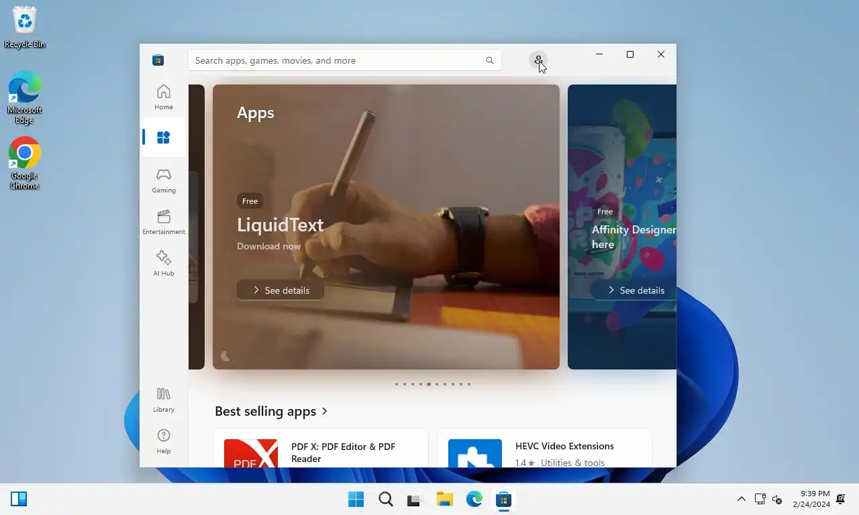Minimize the Microsoft Store window
859x515 pixels.
599,54
